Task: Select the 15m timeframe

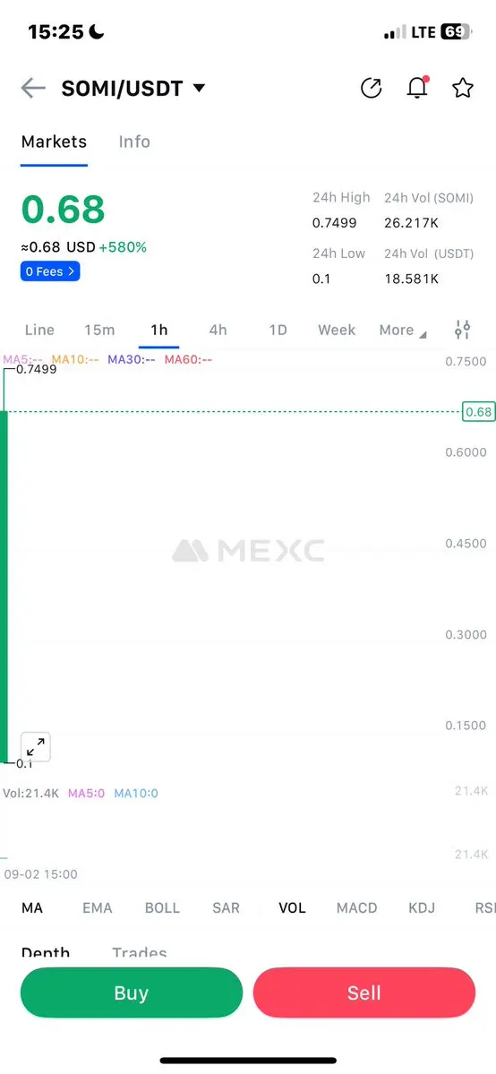Action: (x=99, y=331)
